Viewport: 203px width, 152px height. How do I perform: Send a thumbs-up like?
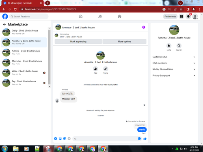tap(145, 139)
